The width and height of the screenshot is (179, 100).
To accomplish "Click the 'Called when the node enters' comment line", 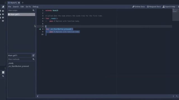I will 74,16.
